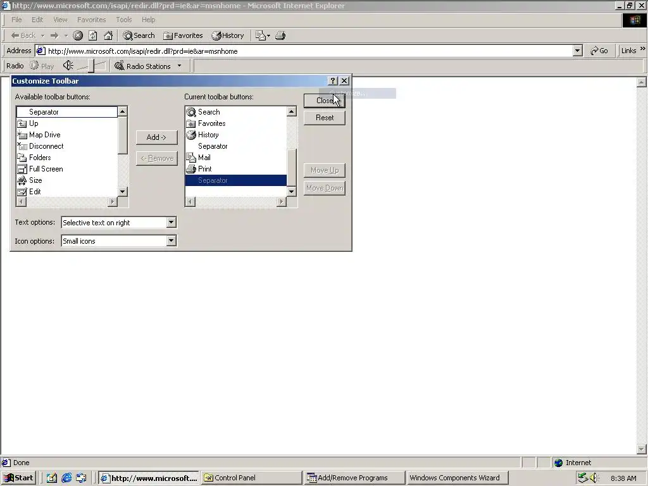The image size is (648, 486).
Task: Mute the radio speaker icon
Action: pos(68,66)
